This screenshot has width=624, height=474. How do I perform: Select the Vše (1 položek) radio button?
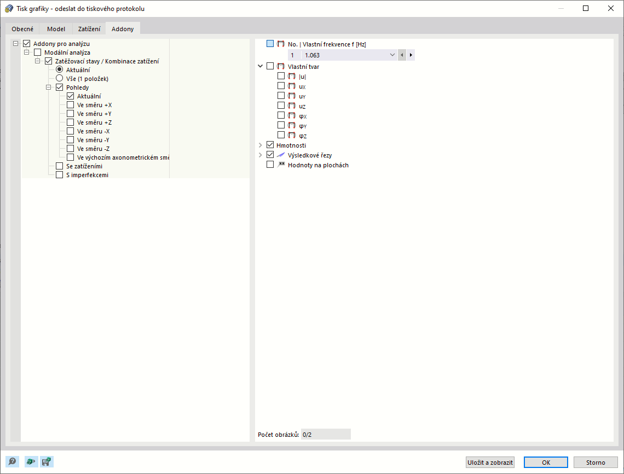tap(59, 78)
